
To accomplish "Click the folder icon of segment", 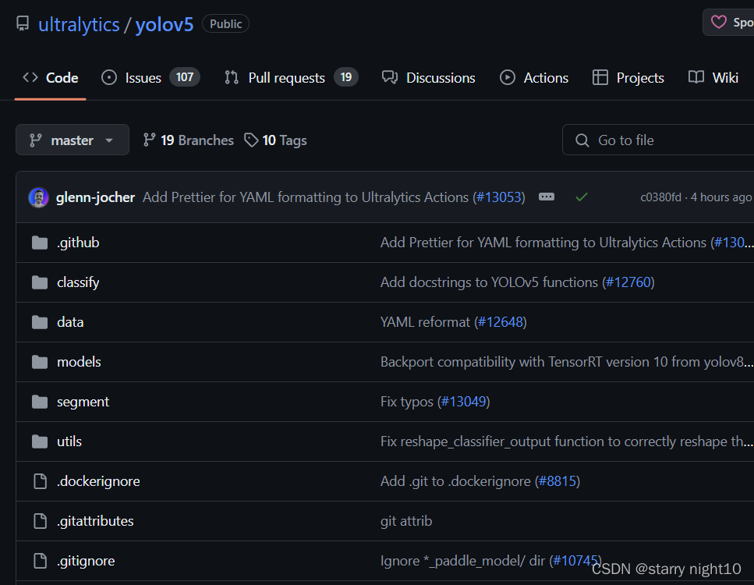I will (40, 402).
